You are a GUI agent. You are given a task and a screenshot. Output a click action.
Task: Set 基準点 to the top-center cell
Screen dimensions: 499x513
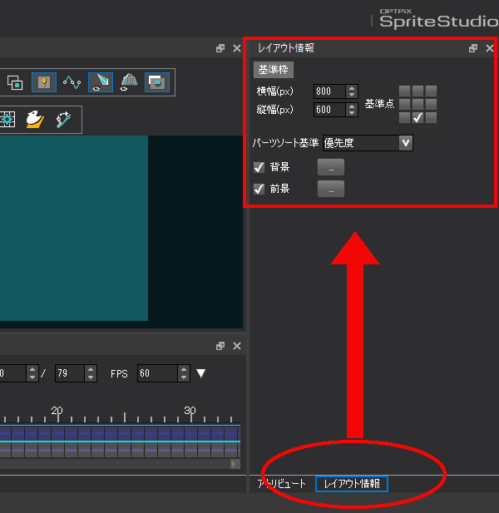pos(417,91)
